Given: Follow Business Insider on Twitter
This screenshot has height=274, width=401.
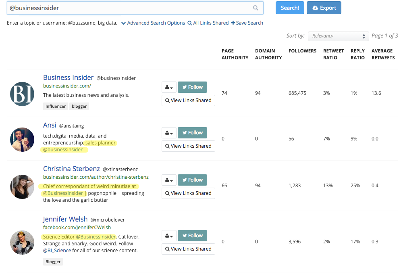Looking at the screenshot, I should (x=192, y=87).
